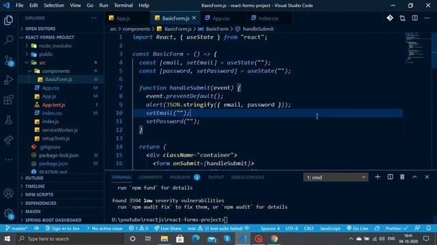Close the terminal panel
Image resolution: width=437 pixels, height=245 pixels.
pos(427,177)
